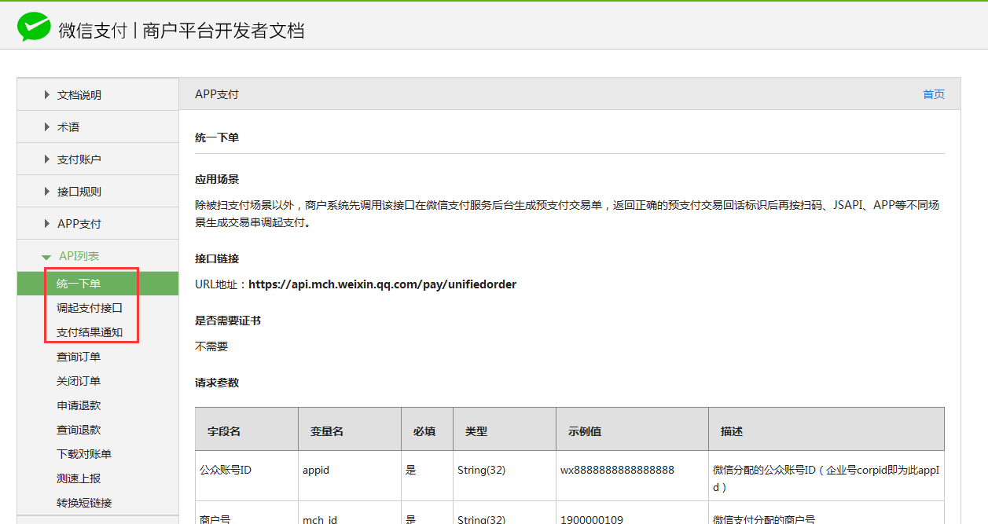988x524 pixels.
Task: Open 测速上报 API item
Action: coord(79,478)
